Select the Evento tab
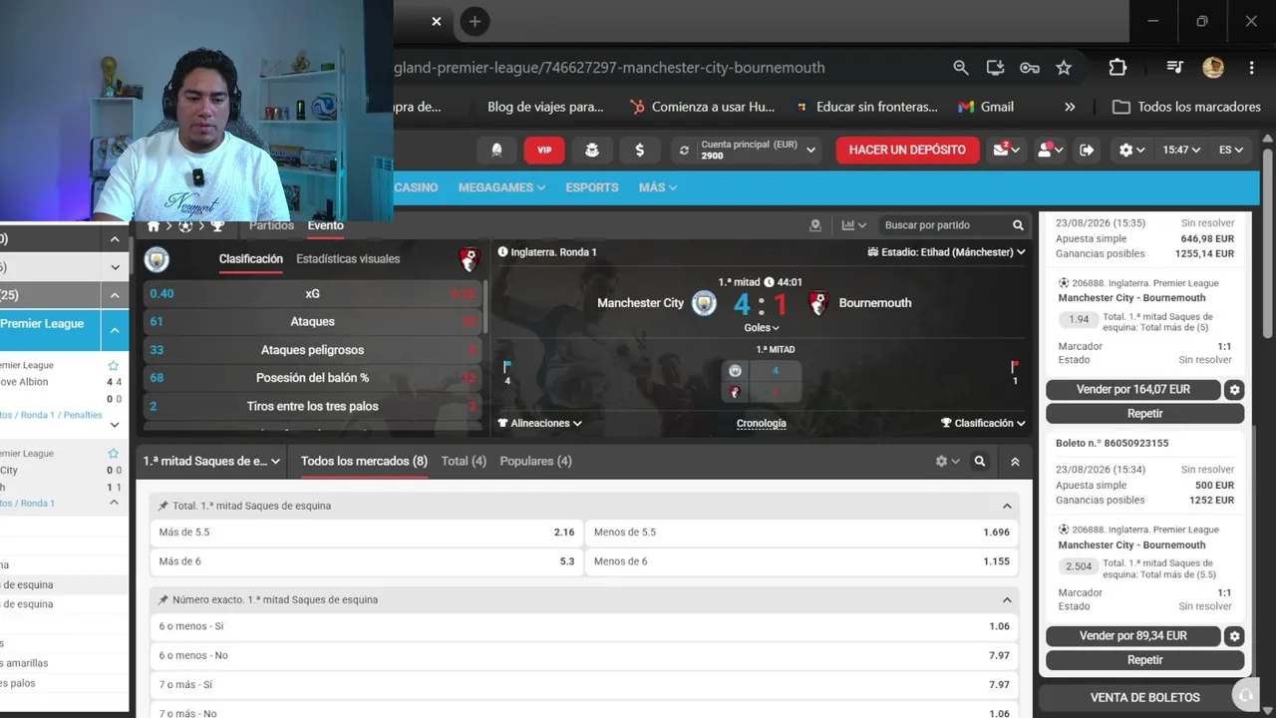Viewport: 1276px width, 718px height. (325, 225)
